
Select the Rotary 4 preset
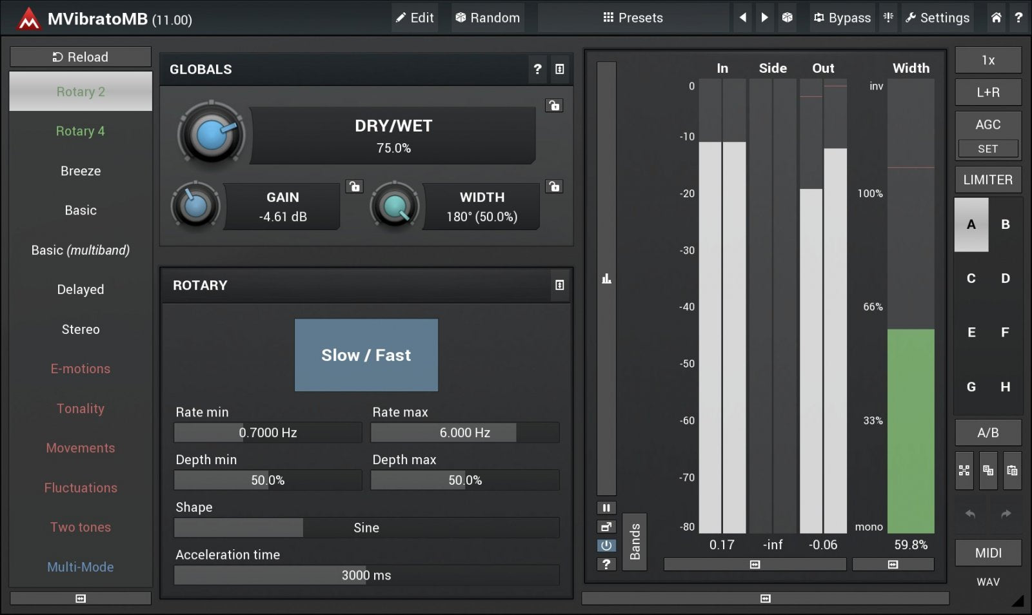click(81, 131)
